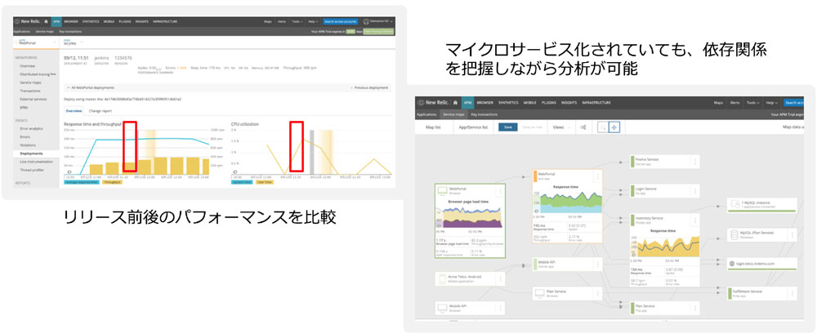
Task: Click New Relic logo in left window
Action: 28,21
